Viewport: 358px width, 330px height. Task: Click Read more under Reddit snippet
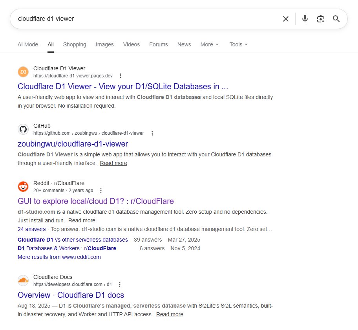[x=82, y=220]
